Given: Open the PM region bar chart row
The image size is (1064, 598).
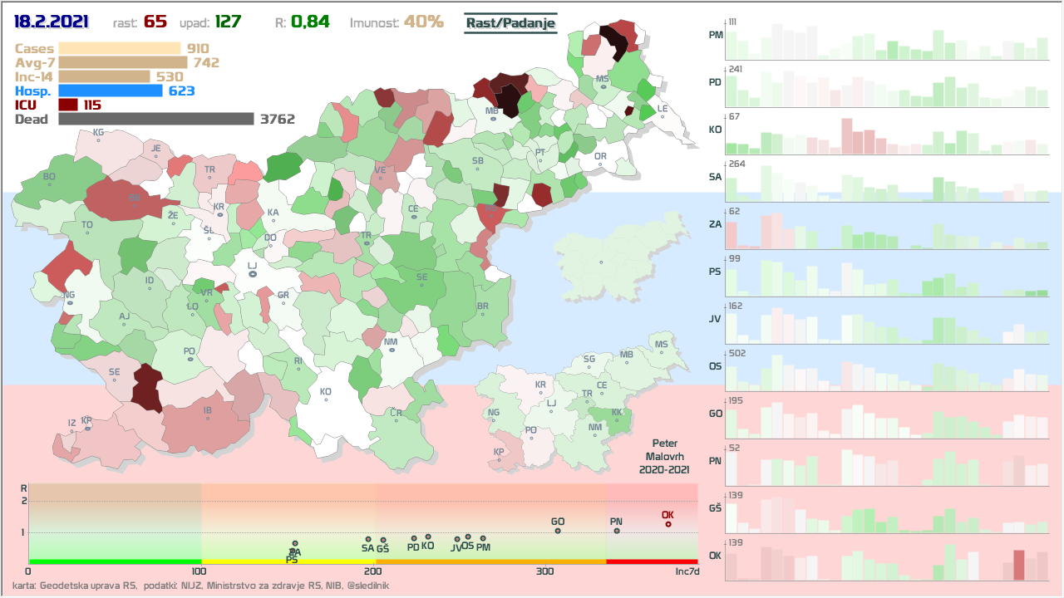Looking at the screenshot, I should (x=886, y=38).
